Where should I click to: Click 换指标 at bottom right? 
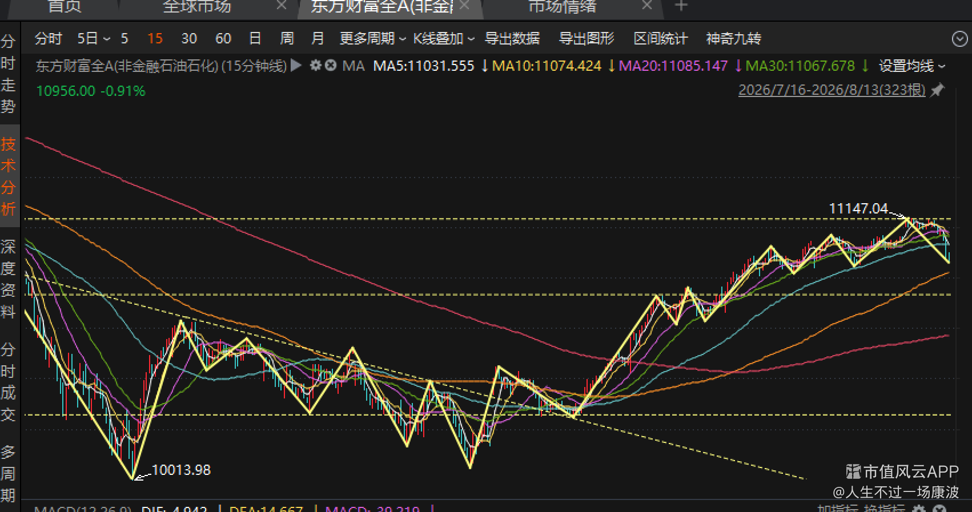point(883,509)
